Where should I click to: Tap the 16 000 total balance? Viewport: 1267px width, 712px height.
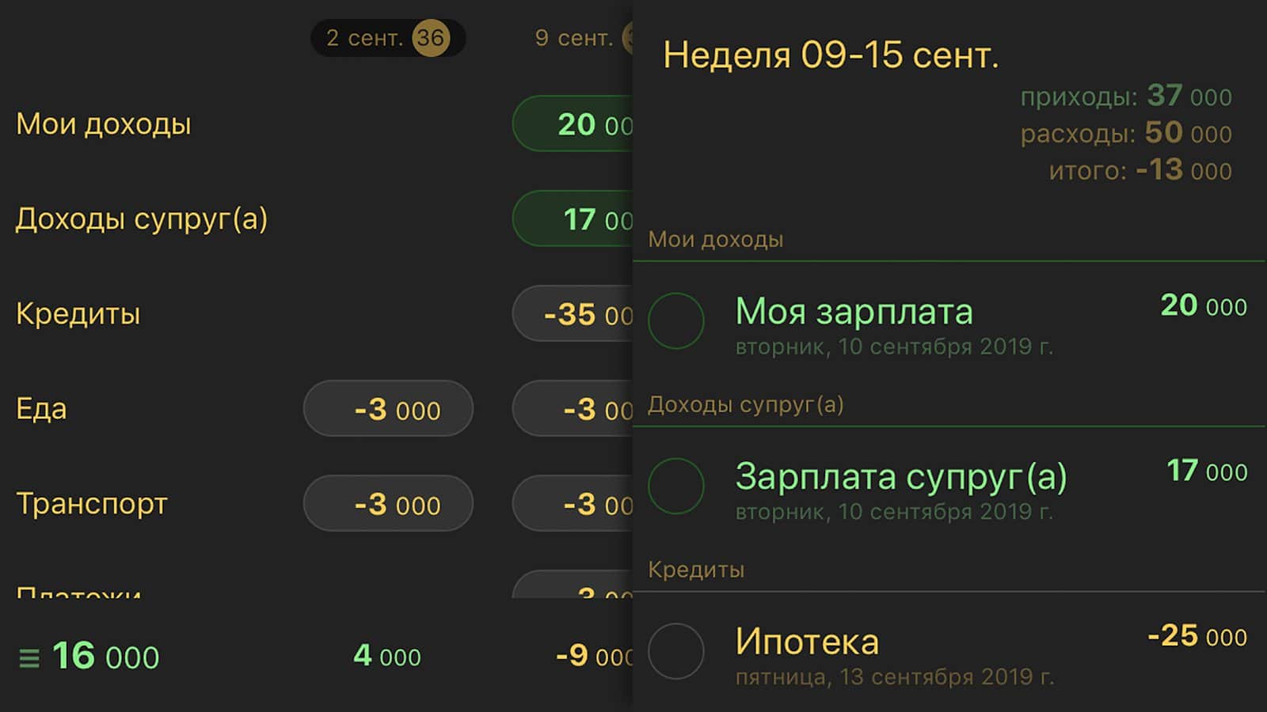(x=106, y=657)
